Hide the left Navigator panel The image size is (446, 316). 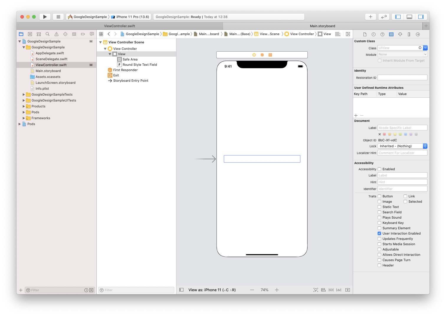398,17
